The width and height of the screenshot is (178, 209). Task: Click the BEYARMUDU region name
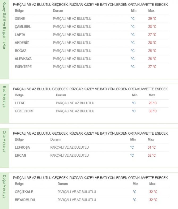pos(25,200)
